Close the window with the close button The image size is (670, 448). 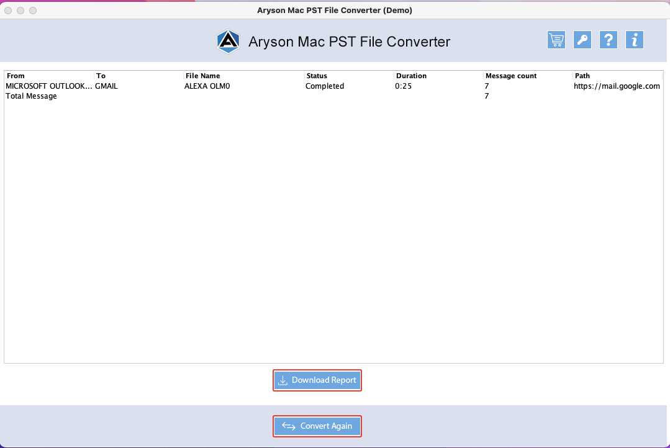coord(8,11)
